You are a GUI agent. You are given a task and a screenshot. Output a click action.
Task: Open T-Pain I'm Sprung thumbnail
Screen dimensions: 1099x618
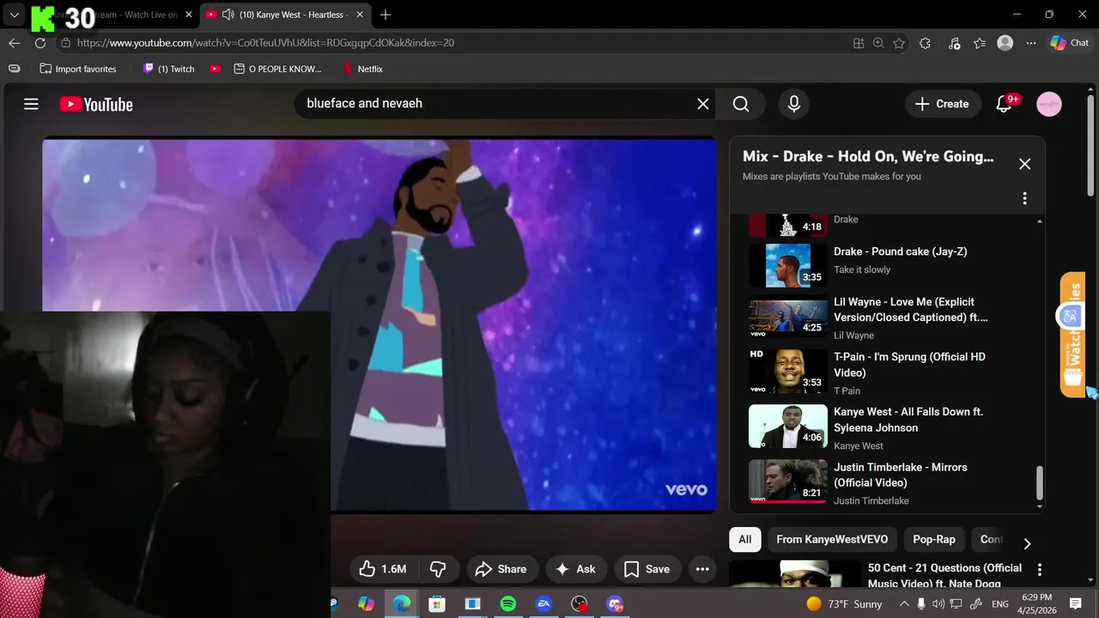coord(788,372)
